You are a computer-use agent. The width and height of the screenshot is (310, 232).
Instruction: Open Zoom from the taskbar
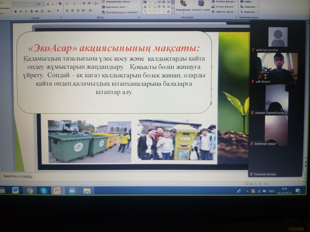click(x=72, y=191)
